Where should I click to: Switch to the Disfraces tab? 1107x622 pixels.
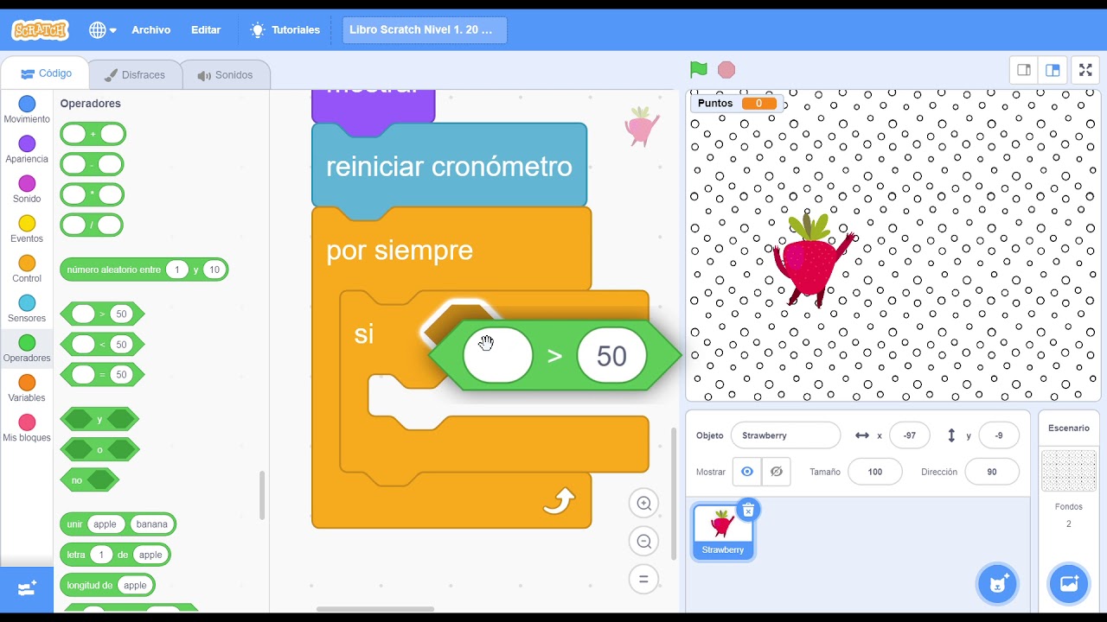coord(135,75)
